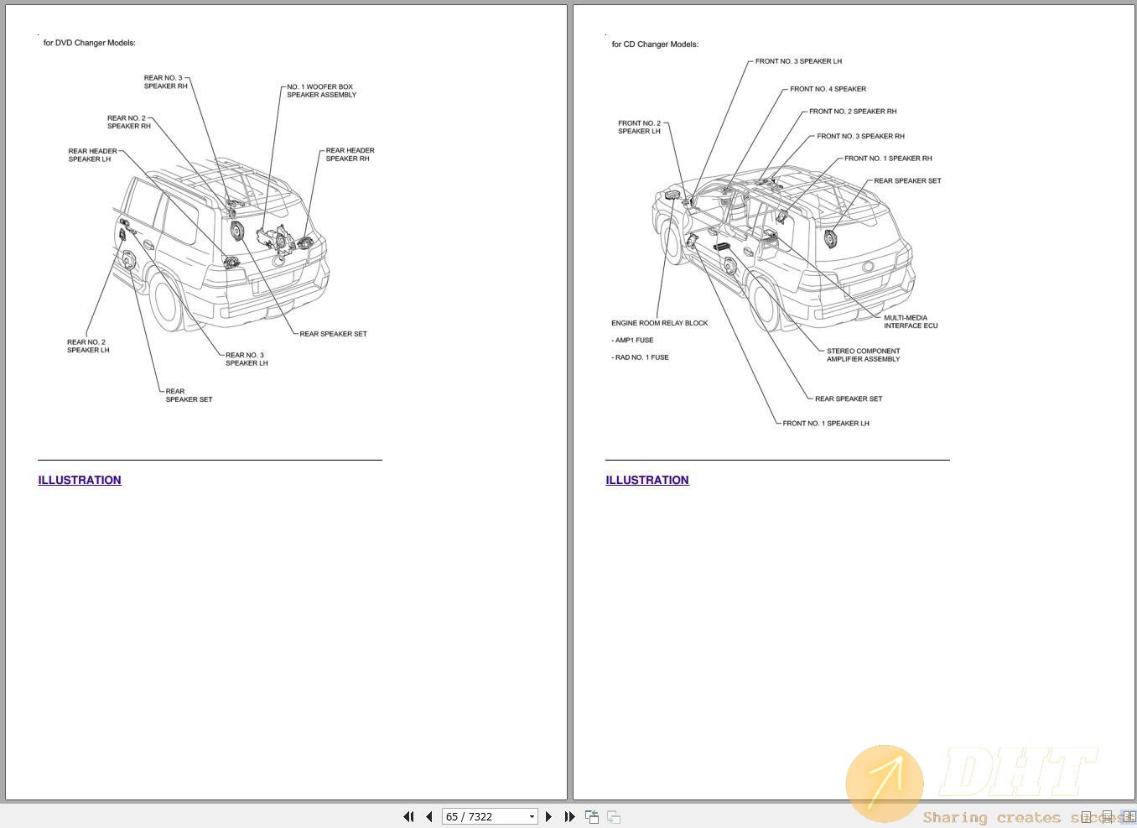Click 'for CD Changer Models:' heading
This screenshot has width=1137, height=828.
pyautogui.click(x=655, y=44)
